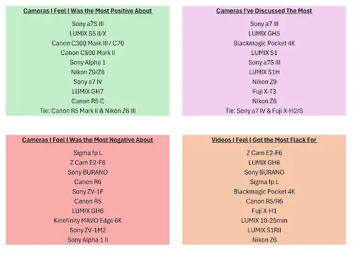Viewport: 354px width, 253px height.
Task: Click the 'Cameras I Feel I Was the Most Positive About' heading
Action: pos(88,11)
